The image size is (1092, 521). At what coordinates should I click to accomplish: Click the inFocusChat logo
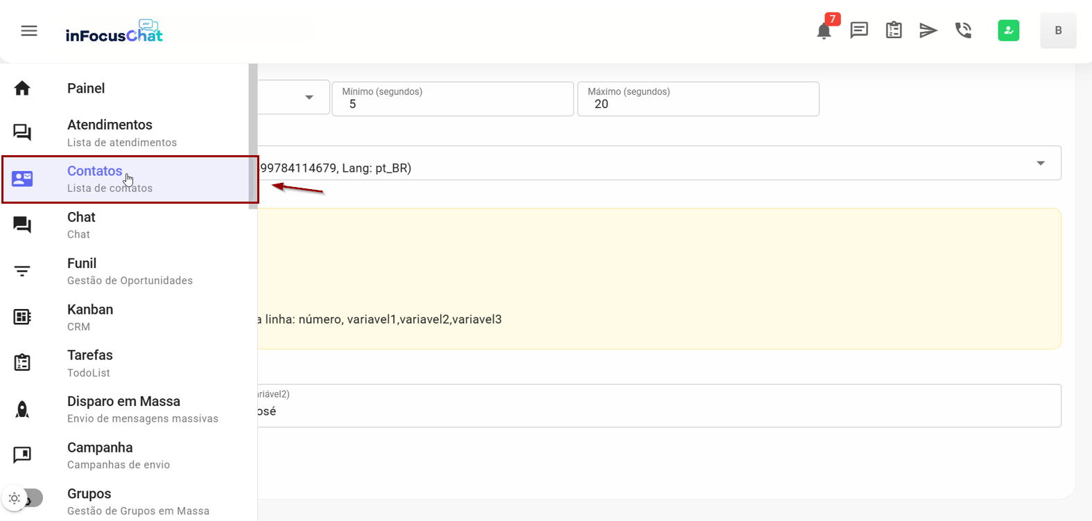(x=114, y=32)
